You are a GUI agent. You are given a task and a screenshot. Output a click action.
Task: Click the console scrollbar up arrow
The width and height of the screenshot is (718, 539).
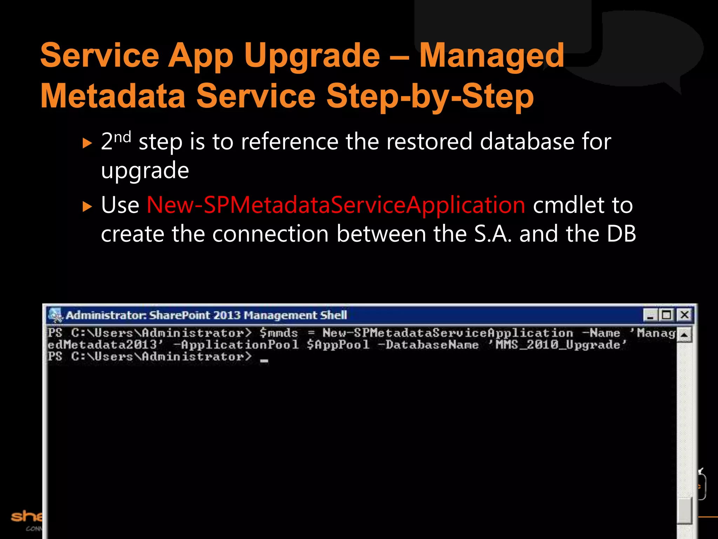(684, 334)
